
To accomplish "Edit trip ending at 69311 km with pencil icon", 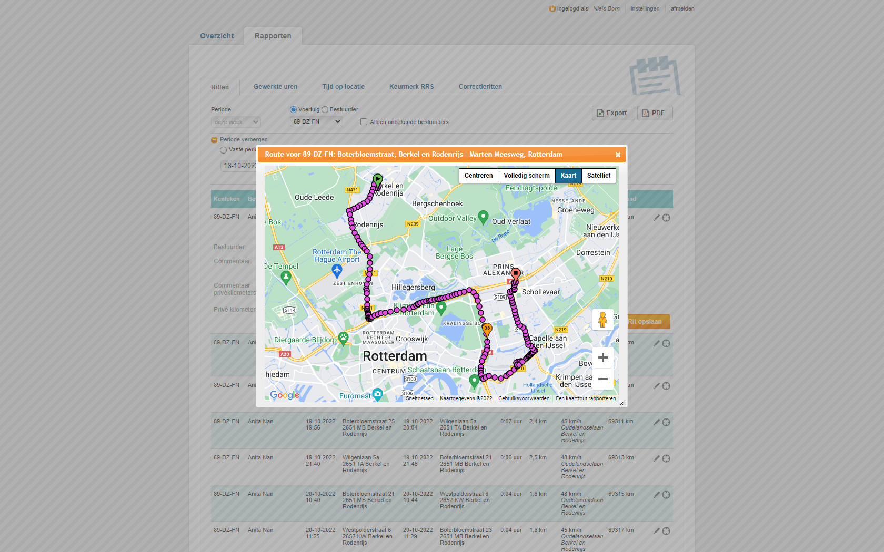I will point(656,422).
